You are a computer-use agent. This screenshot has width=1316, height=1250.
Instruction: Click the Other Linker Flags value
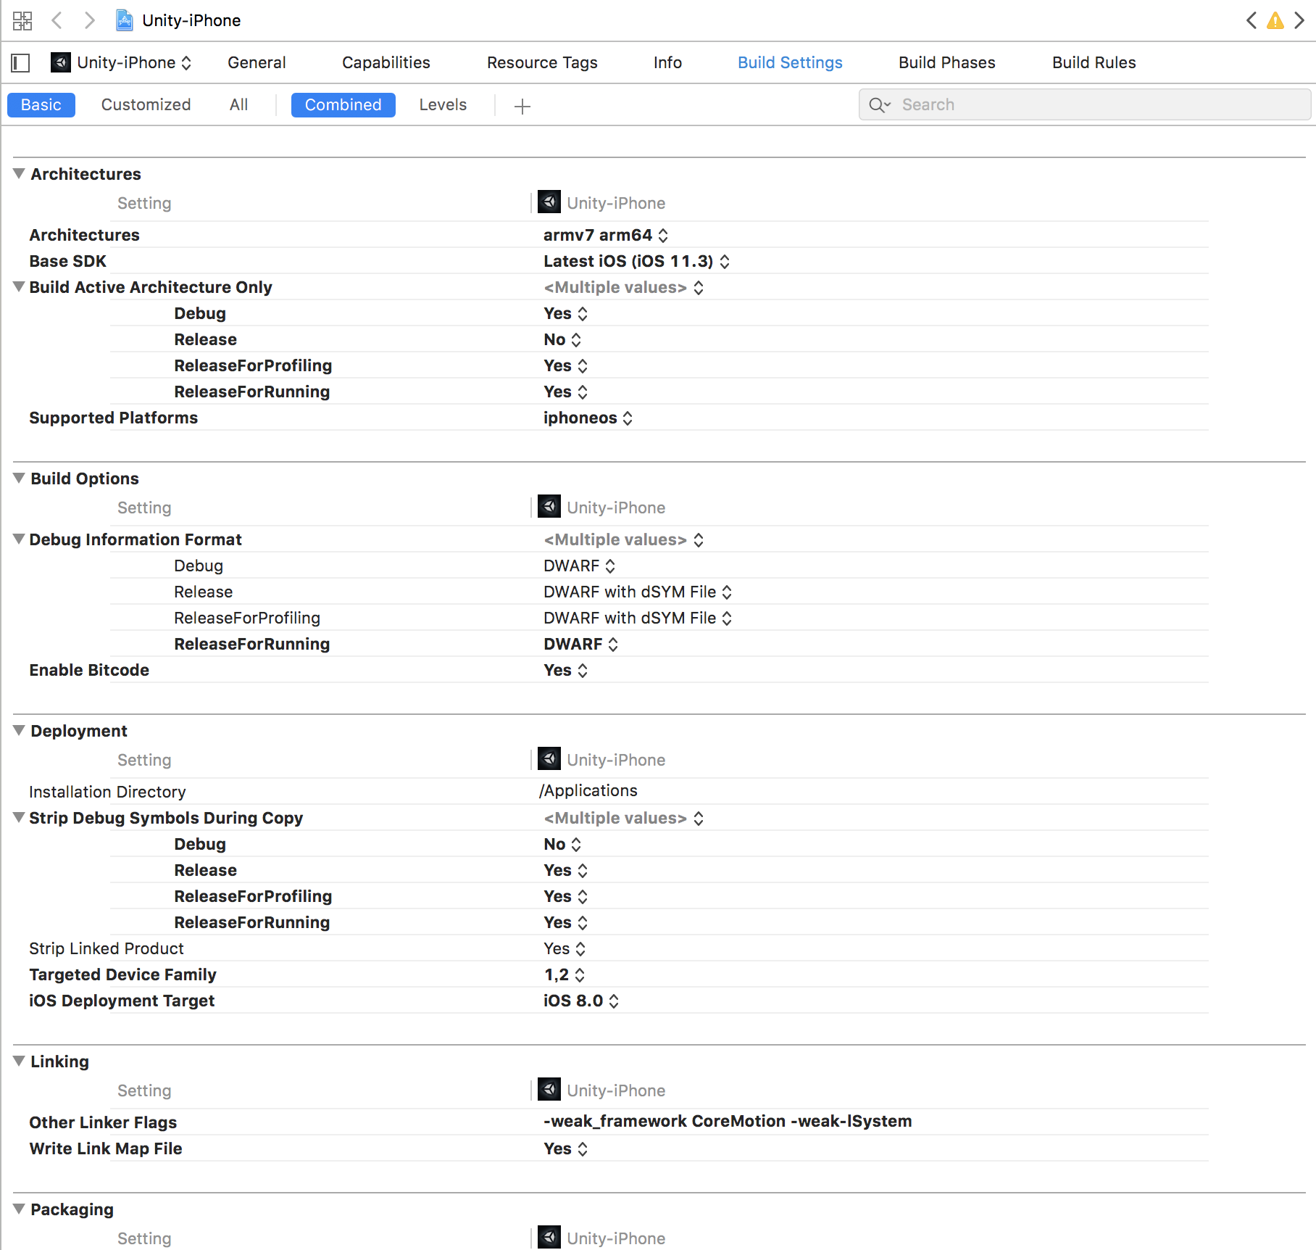pos(728,1121)
